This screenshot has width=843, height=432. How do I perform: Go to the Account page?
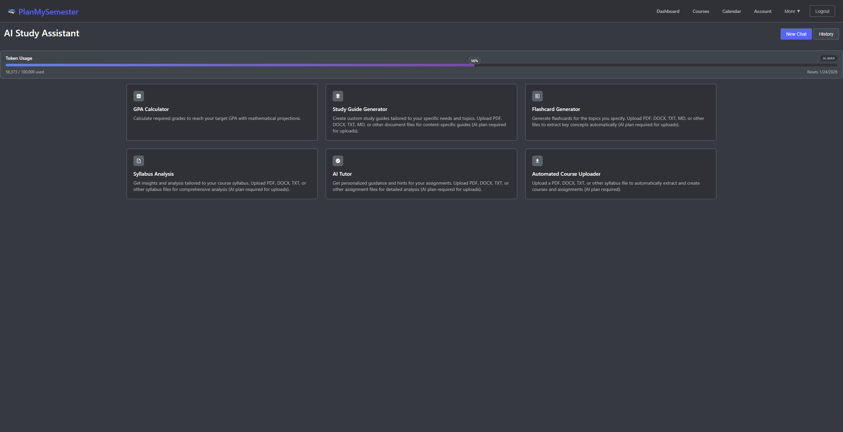click(762, 11)
